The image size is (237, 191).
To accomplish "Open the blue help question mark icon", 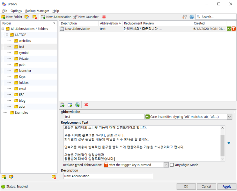I will [192, 17].
